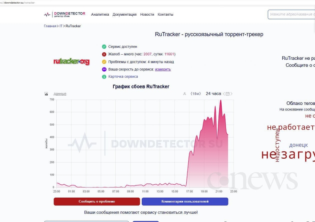Click the 'донецк' tag in cloud
315x222 pixels.
coord(298,145)
